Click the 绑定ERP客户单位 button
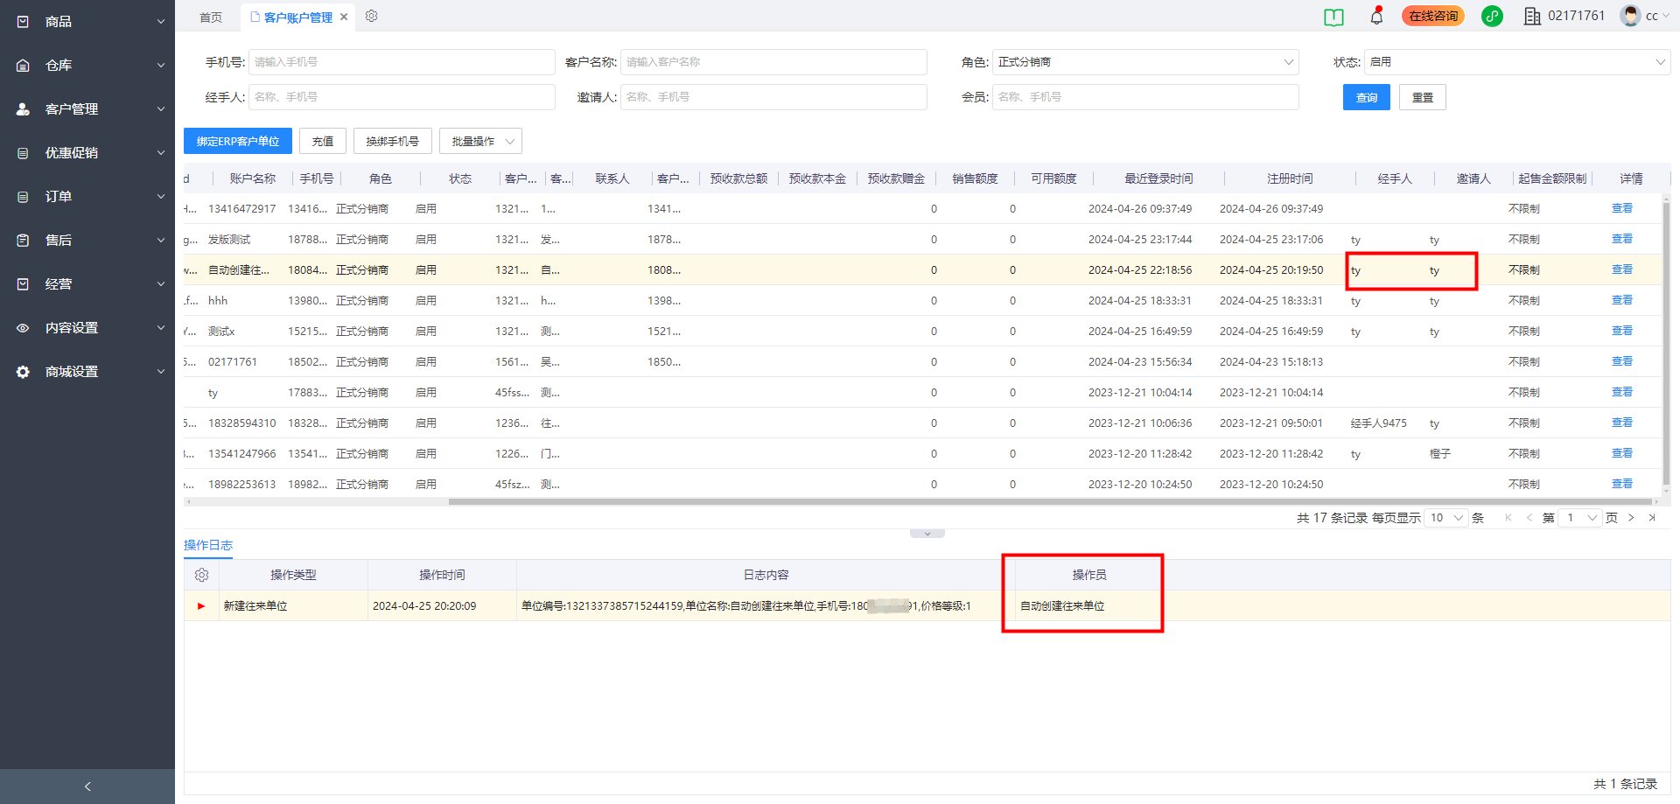Image resolution: width=1680 pixels, height=804 pixels. (238, 141)
